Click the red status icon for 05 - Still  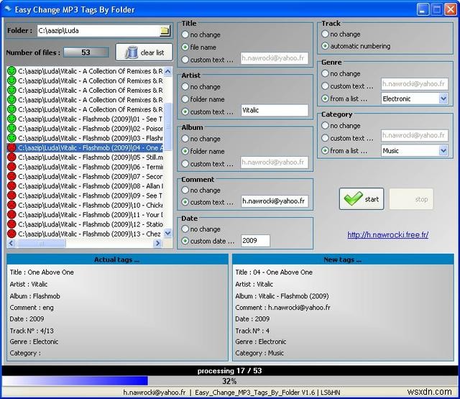click(x=11, y=157)
